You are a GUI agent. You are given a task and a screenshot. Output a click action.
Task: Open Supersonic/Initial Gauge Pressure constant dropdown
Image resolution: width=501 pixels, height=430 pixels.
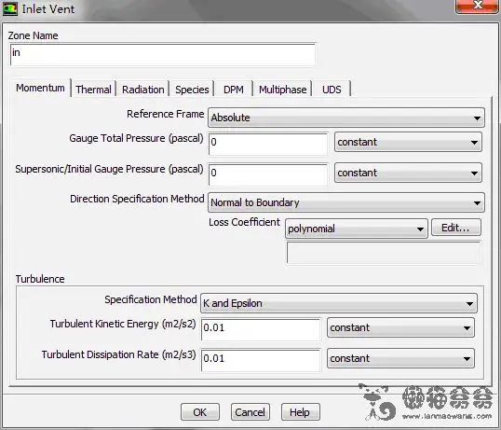(x=408, y=173)
